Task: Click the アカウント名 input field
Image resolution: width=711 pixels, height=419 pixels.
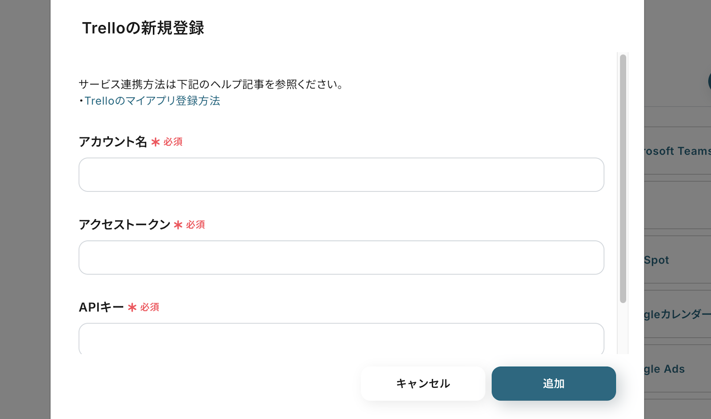Action: 341,175
